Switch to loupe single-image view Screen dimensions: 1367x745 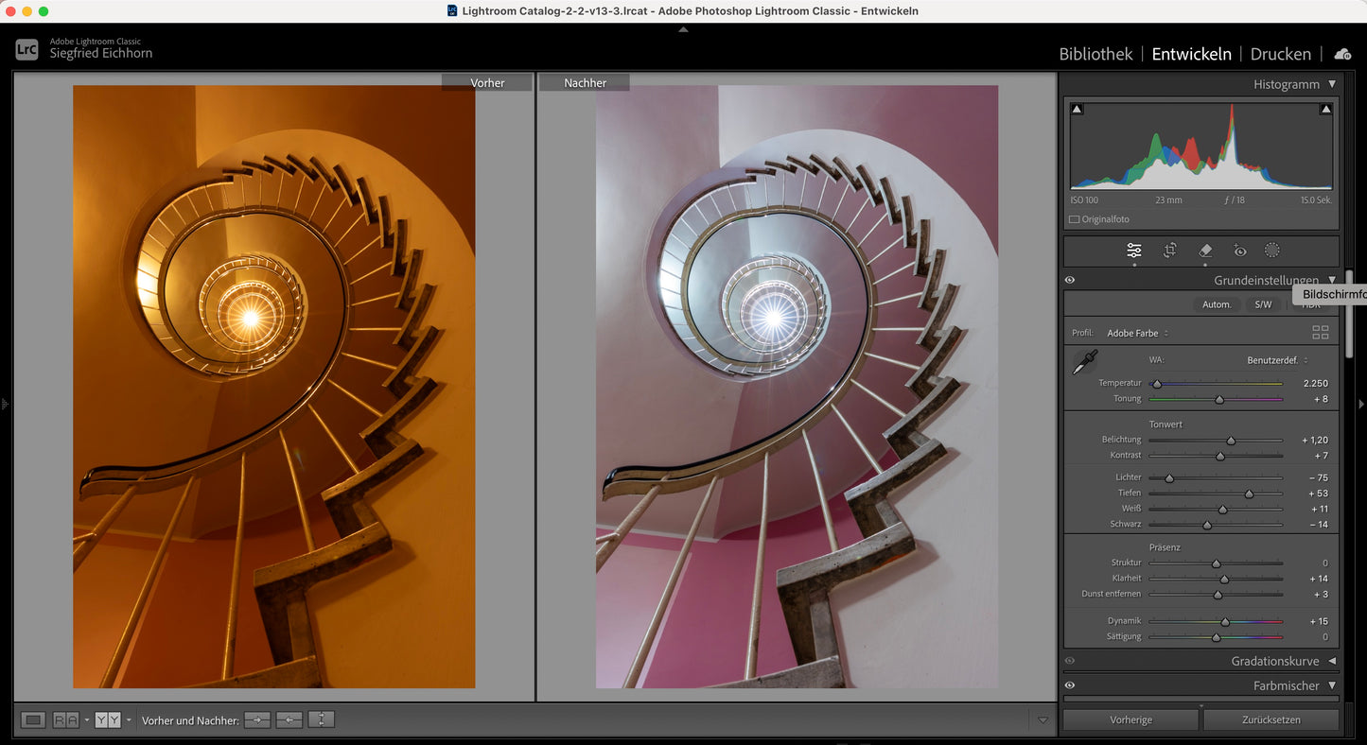coord(33,720)
